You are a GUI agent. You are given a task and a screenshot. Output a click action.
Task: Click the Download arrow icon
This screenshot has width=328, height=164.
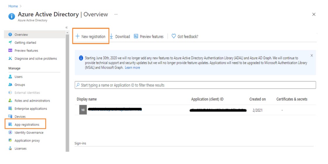click(x=111, y=36)
